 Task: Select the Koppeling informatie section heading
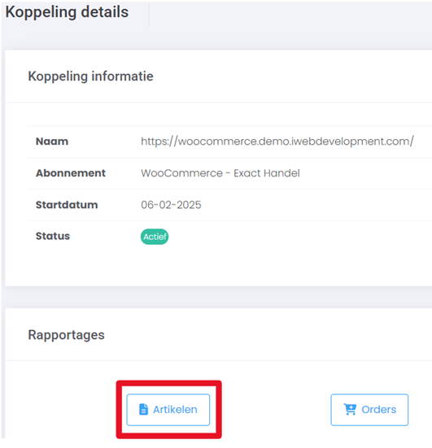90,76
